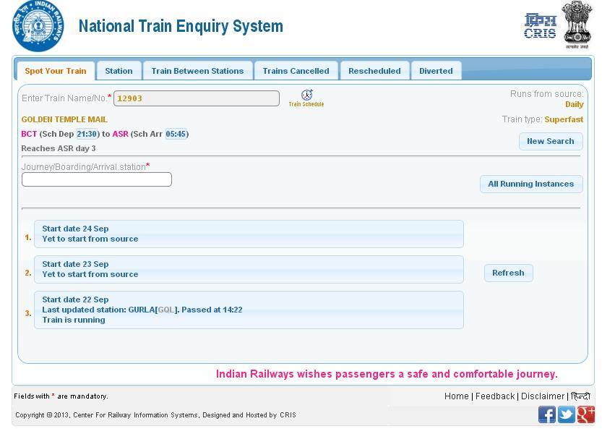Click the Indian national emblem image

577,25
